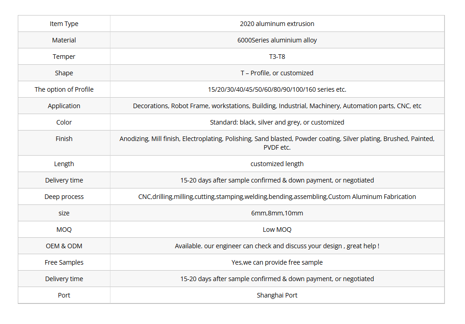Select the "Decorations, Robot Frame..." applications text

(277, 106)
